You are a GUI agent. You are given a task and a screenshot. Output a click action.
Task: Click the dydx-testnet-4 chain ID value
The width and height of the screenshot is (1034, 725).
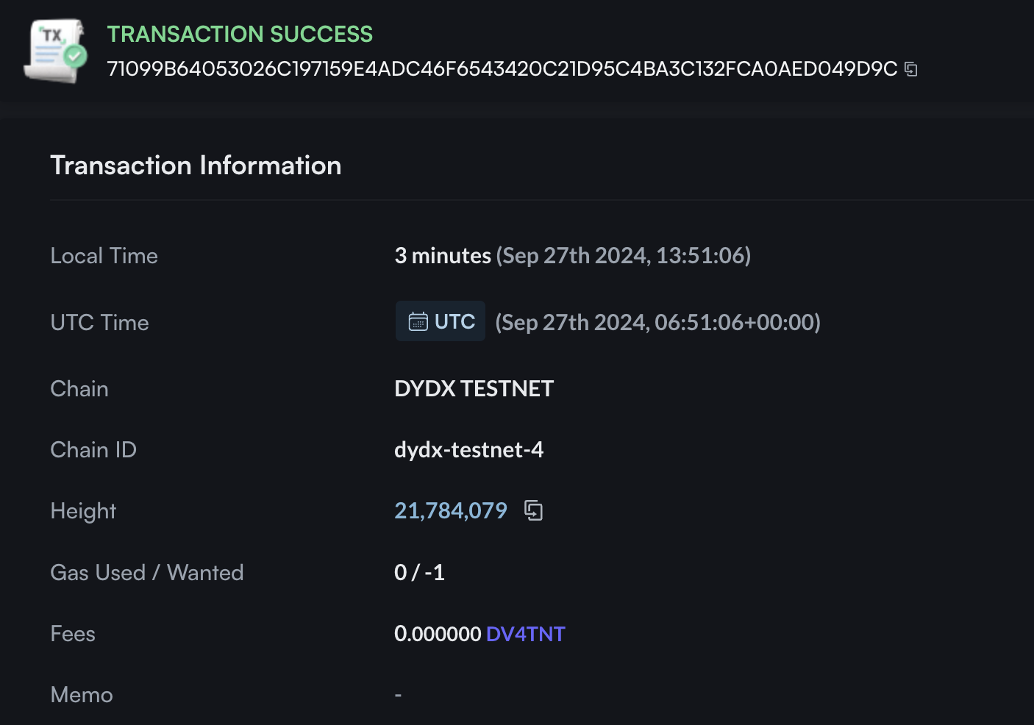pyautogui.click(x=469, y=449)
